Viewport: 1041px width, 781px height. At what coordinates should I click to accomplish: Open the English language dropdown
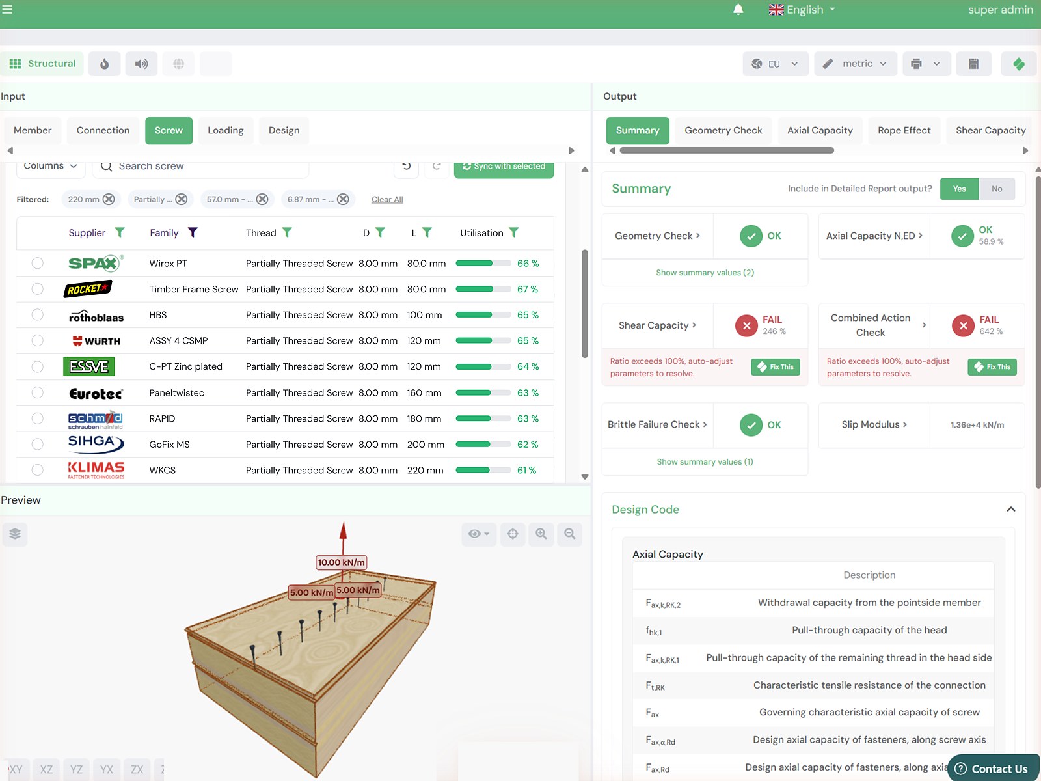point(802,10)
